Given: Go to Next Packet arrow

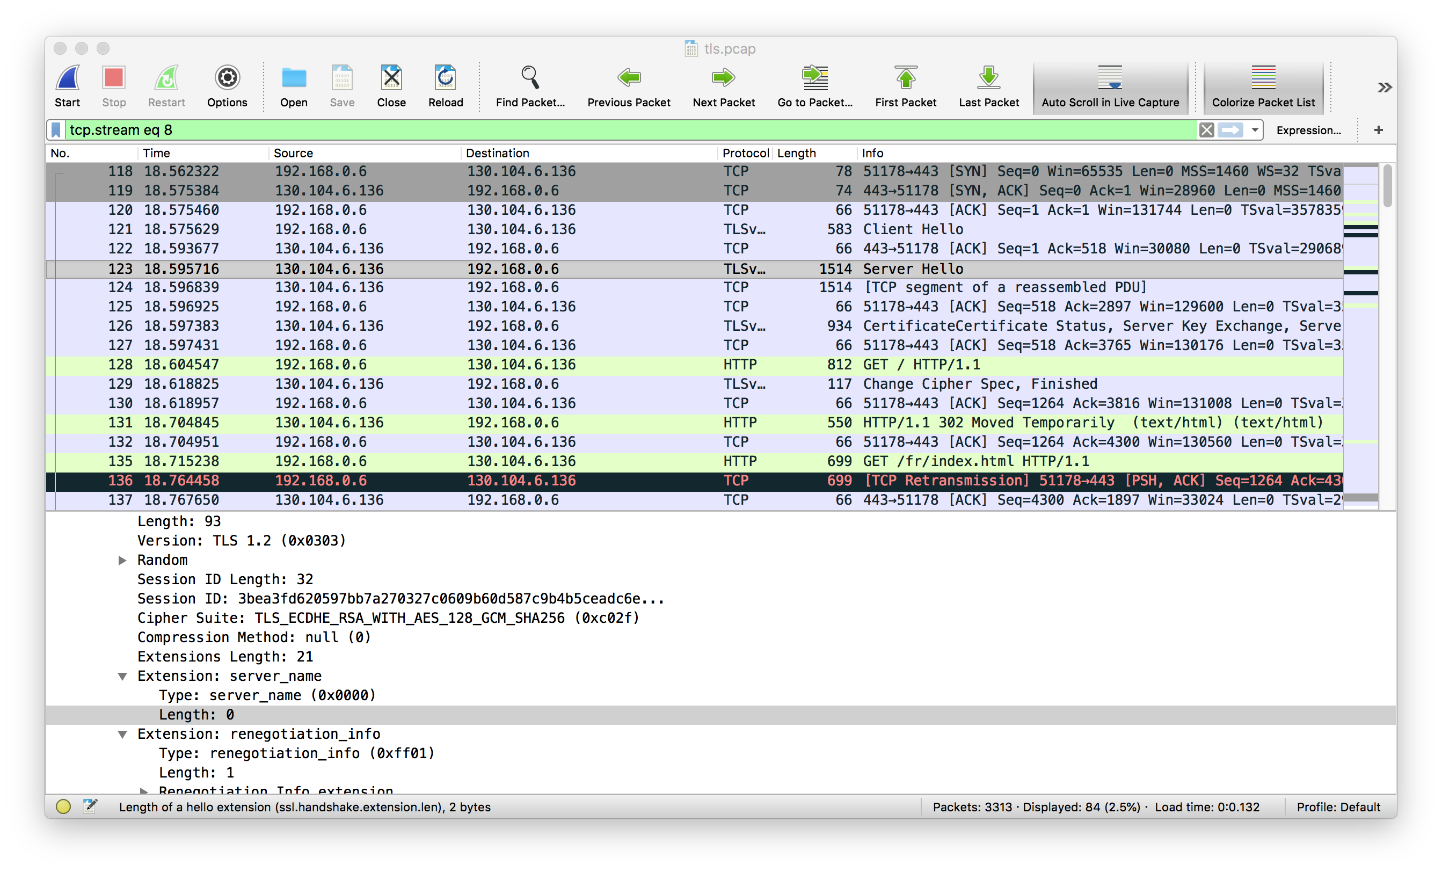Looking at the screenshot, I should tap(723, 78).
